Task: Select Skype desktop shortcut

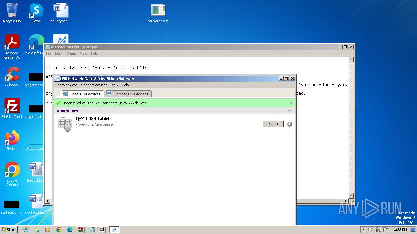Action: click(x=36, y=13)
